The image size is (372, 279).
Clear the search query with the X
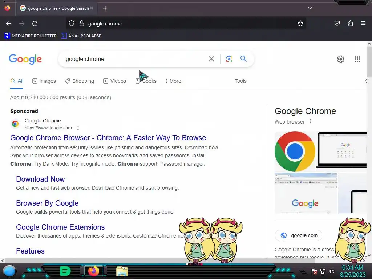[211, 59]
